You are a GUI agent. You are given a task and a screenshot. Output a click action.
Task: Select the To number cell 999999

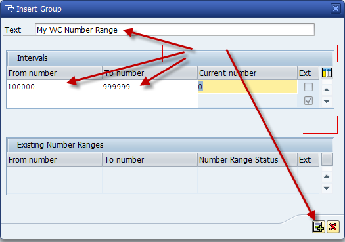pos(150,87)
